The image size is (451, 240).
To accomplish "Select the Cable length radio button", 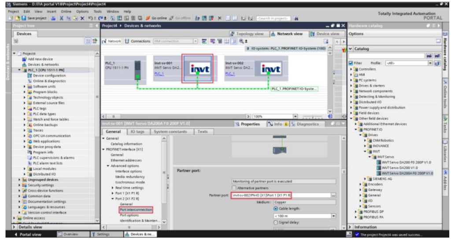I will click(276, 209).
